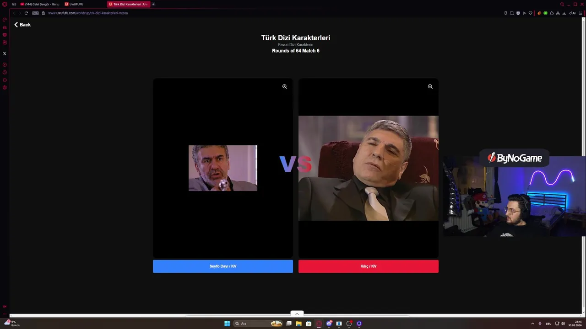
Task: Open Microsoft Store from the taskbar
Action: (x=309, y=324)
